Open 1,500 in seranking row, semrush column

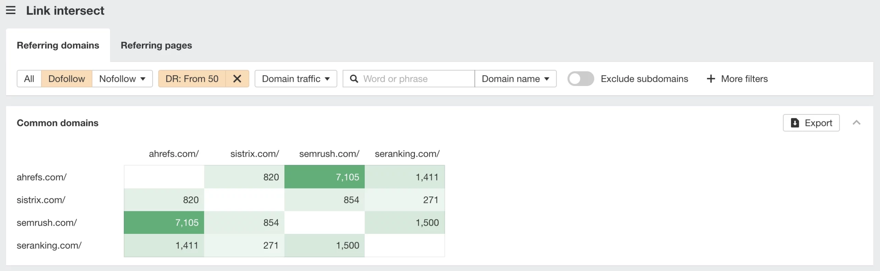(x=324, y=245)
